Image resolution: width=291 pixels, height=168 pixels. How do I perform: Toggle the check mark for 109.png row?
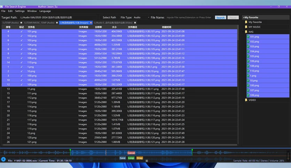click(x=22, y=85)
